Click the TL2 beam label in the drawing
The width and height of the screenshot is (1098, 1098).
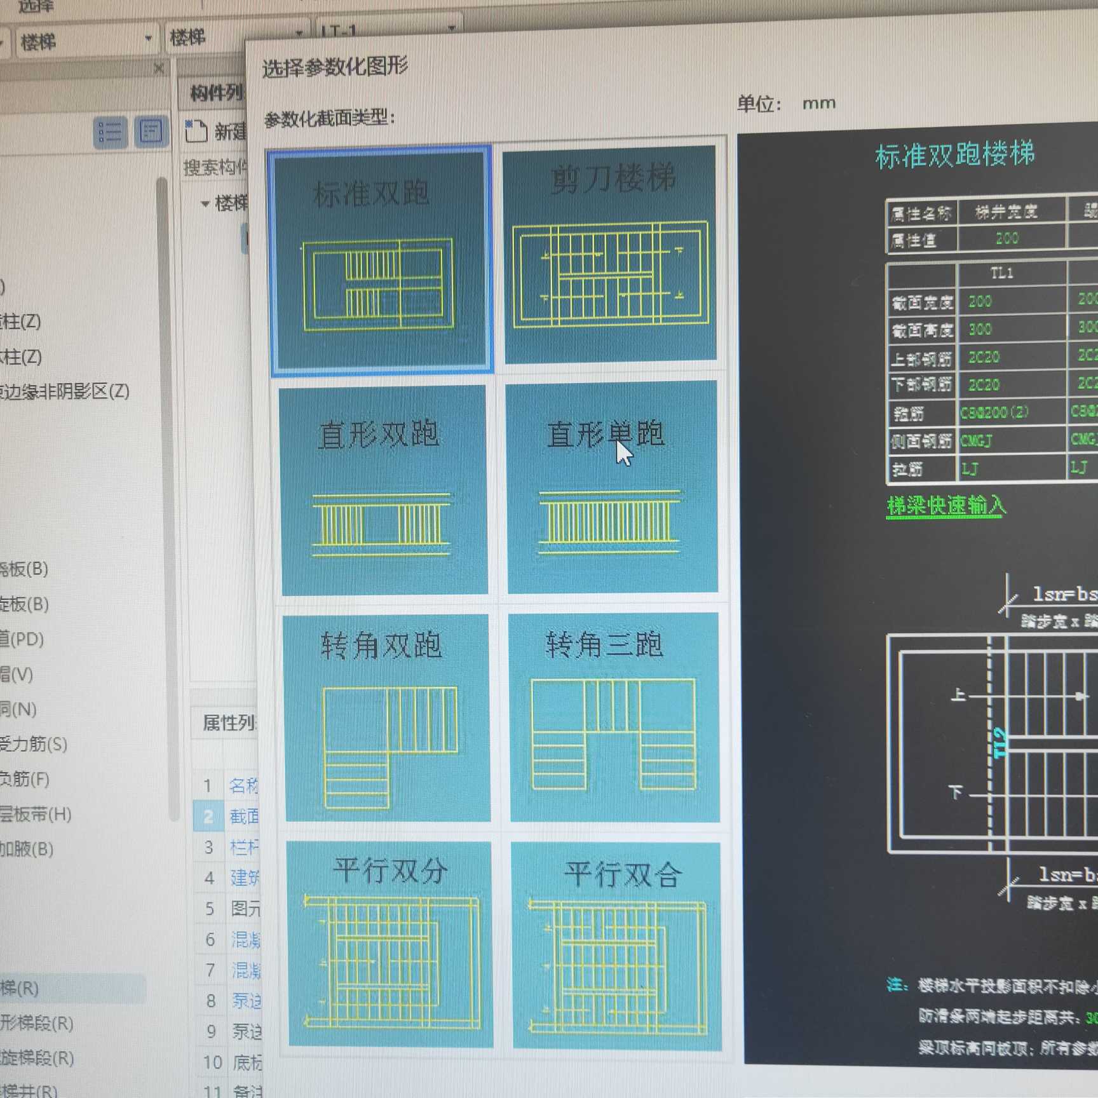point(1000,743)
